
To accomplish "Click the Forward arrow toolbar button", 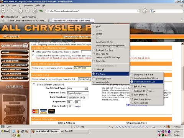I will 12,11.
